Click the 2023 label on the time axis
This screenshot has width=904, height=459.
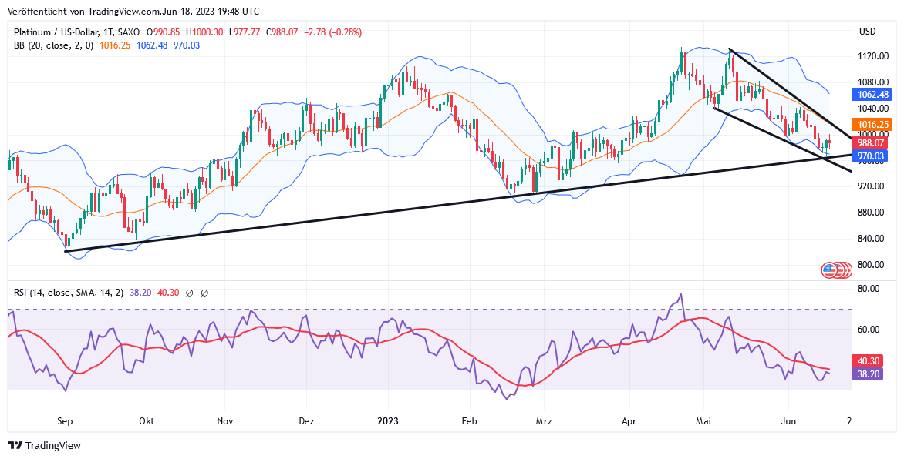pos(387,421)
